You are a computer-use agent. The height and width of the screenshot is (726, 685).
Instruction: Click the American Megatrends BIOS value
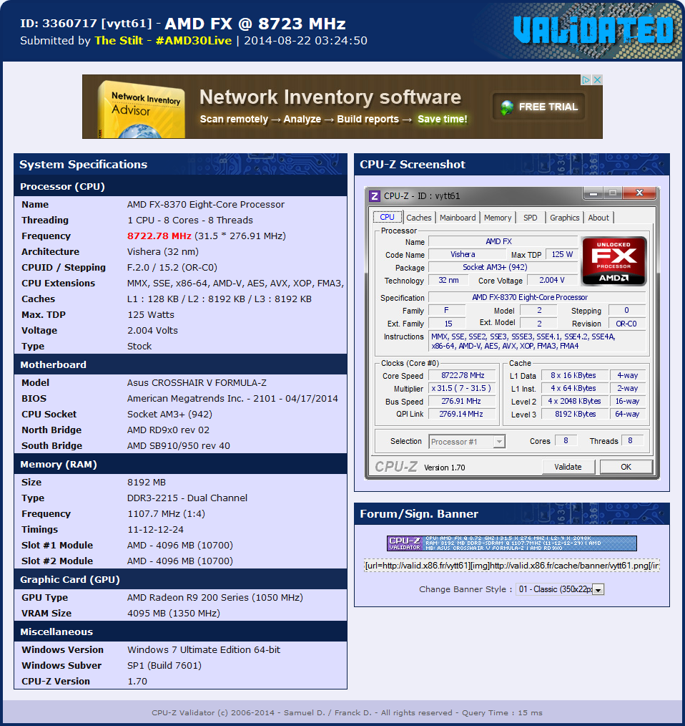232,399
